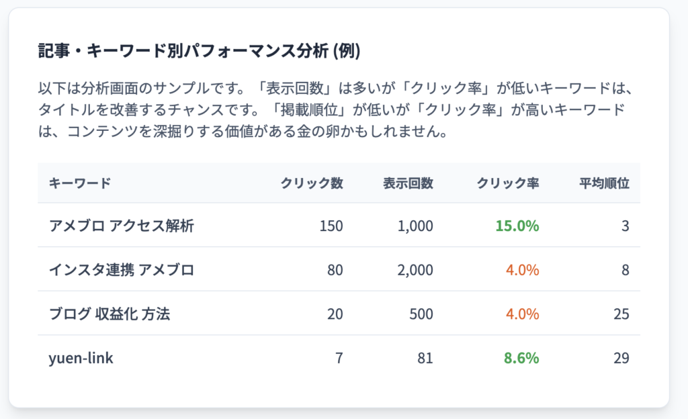
Task: Click the 表示回数 column header
Action: point(408,183)
